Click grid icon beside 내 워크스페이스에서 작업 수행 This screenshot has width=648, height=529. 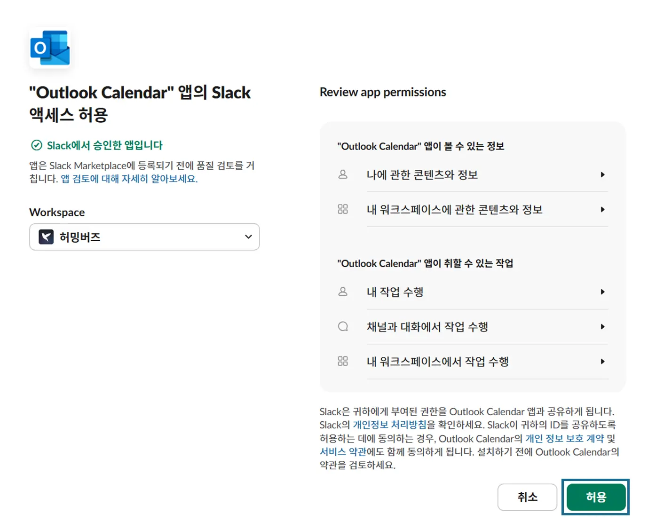click(343, 361)
